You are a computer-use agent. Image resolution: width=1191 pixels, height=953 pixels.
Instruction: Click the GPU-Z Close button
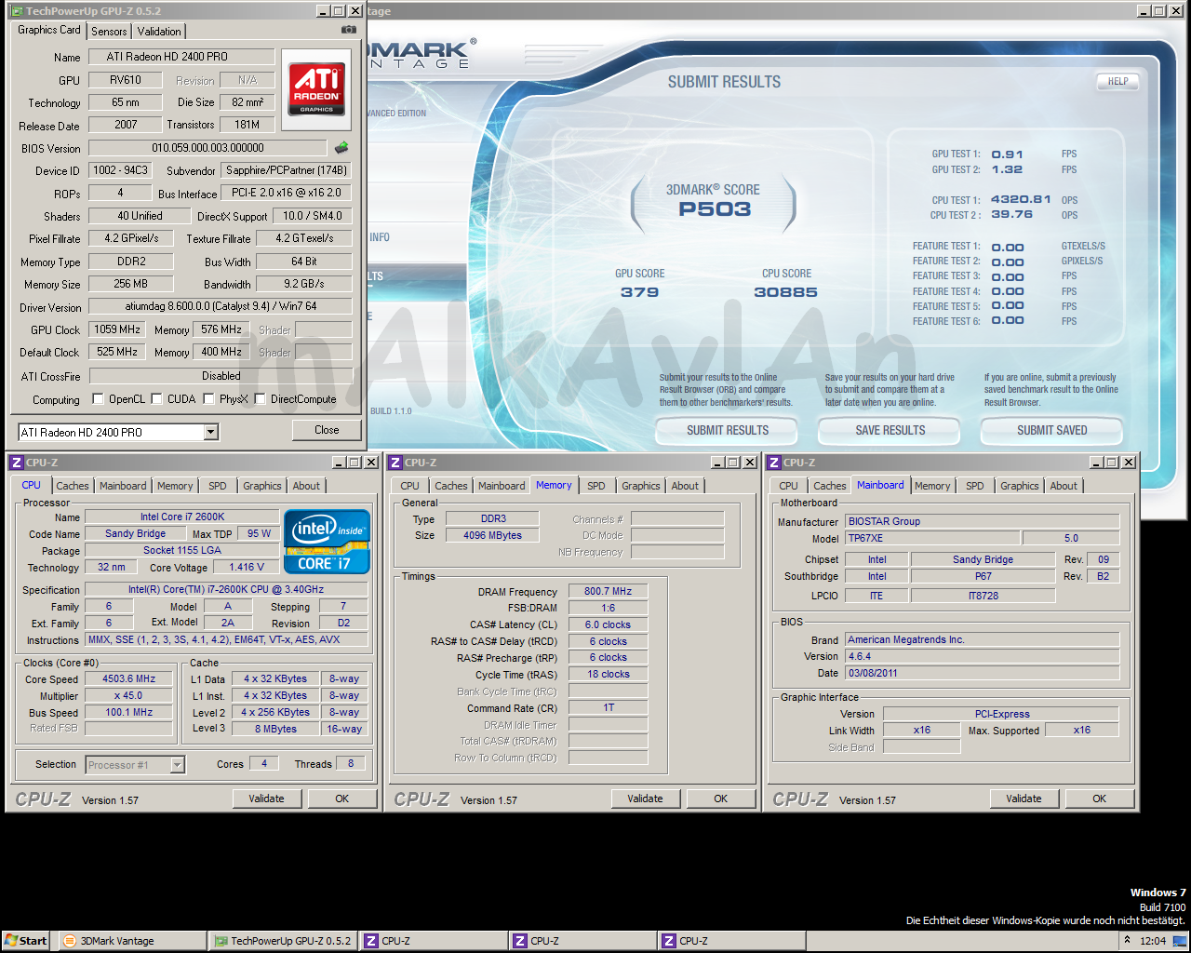pyautogui.click(x=327, y=430)
